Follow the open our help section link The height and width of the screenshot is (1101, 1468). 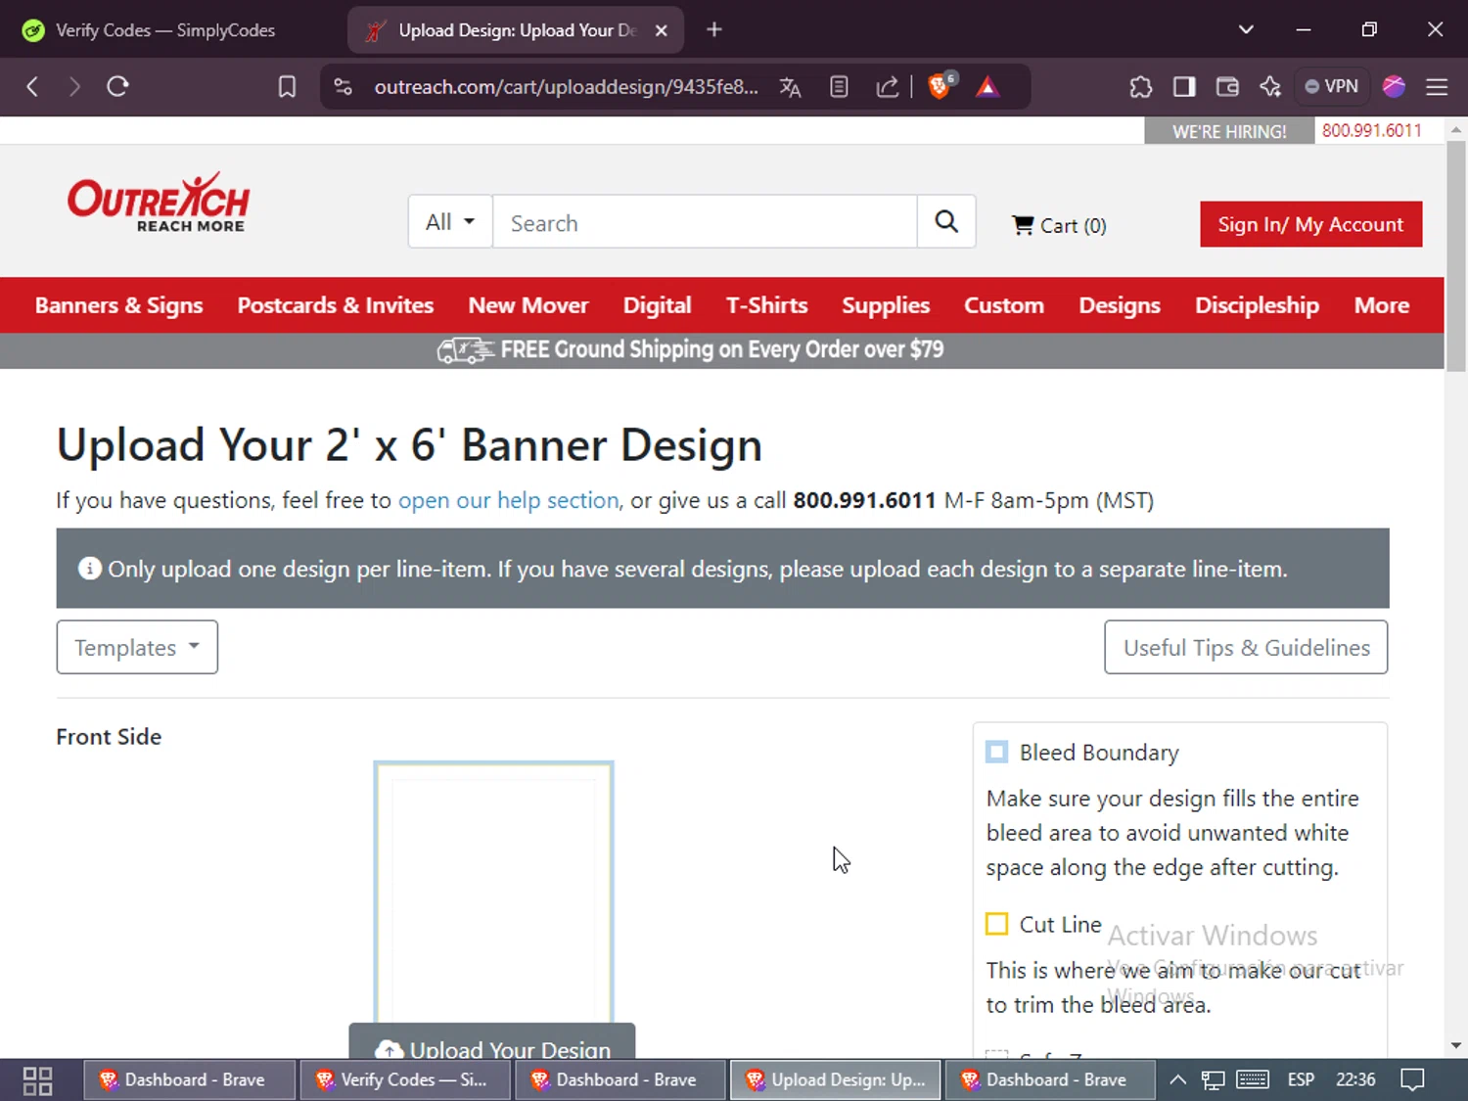[509, 500]
